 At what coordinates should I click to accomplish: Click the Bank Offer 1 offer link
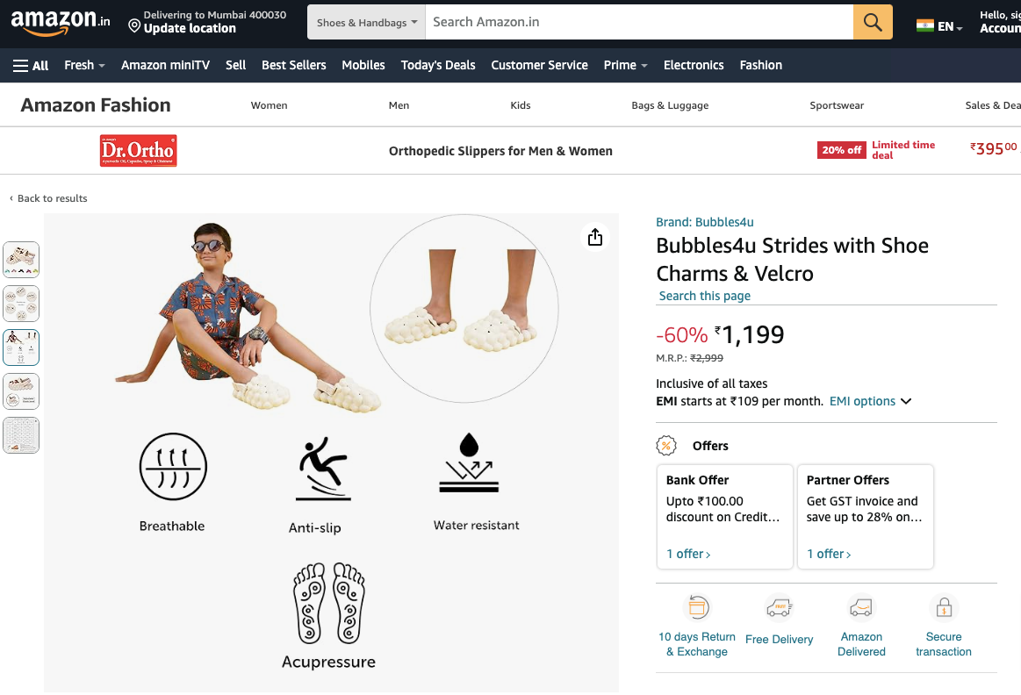click(x=688, y=554)
